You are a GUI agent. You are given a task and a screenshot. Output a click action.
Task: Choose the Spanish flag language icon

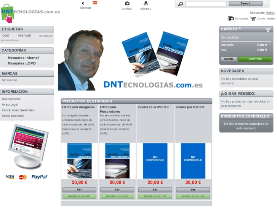tap(95, 3)
